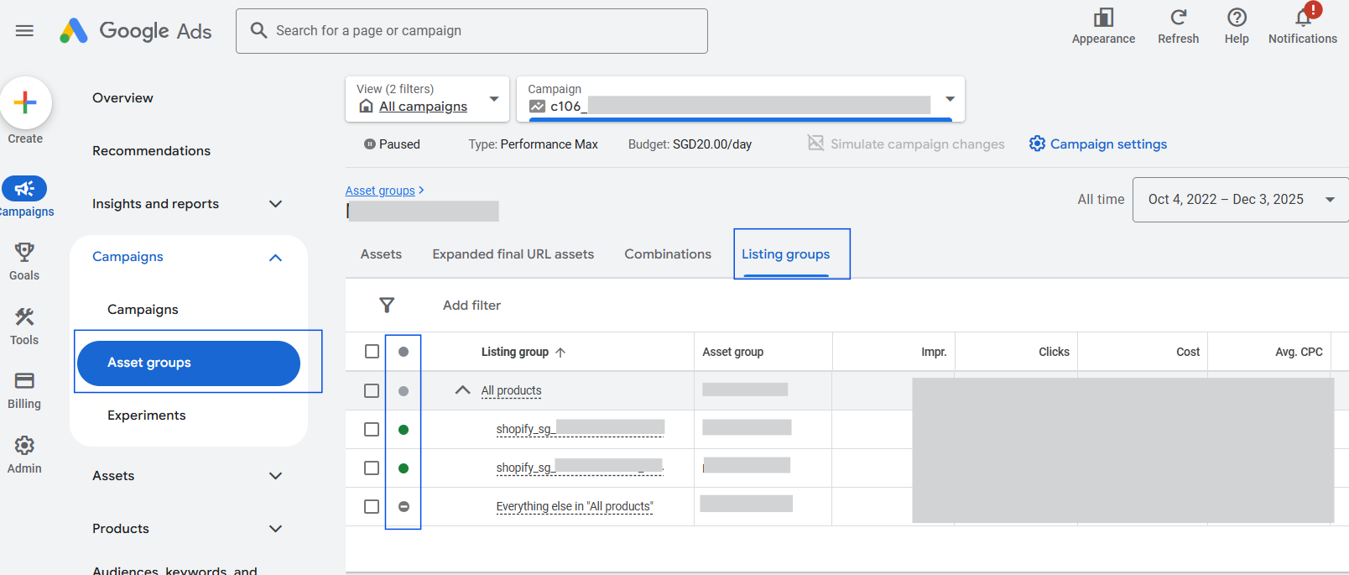Image resolution: width=1349 pixels, height=575 pixels.
Task: Click the Create plus button
Action: 25,102
